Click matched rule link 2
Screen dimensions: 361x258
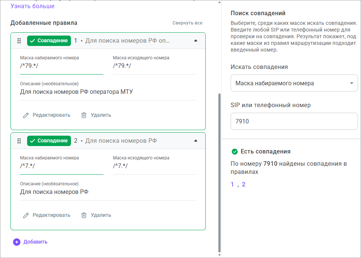[244, 184]
